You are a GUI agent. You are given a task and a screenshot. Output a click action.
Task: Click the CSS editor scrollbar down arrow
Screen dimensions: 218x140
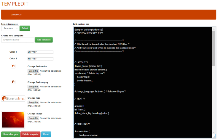point(214,132)
